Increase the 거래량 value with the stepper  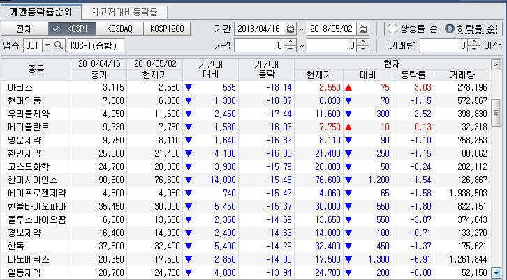coord(474,42)
